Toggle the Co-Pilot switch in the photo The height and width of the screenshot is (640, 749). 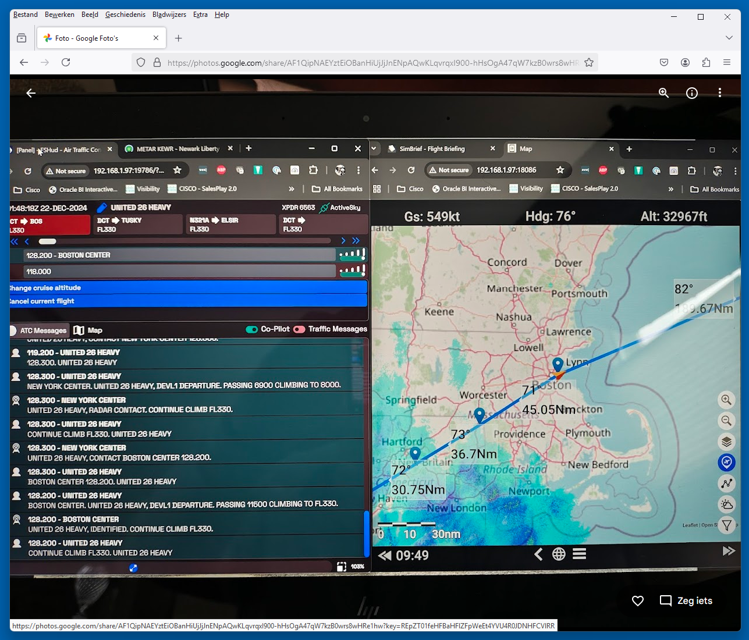252,329
